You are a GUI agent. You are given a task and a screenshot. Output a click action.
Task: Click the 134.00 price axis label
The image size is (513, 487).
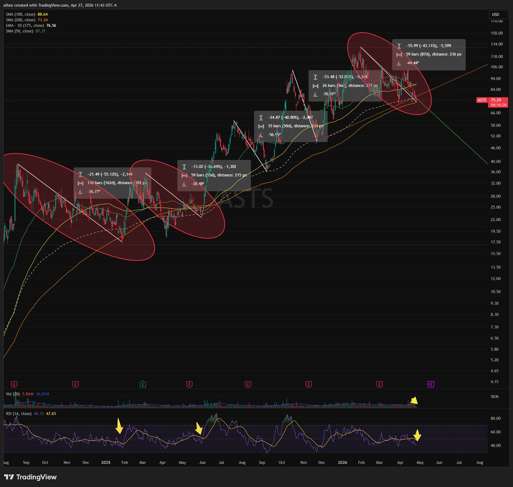pyautogui.click(x=497, y=44)
